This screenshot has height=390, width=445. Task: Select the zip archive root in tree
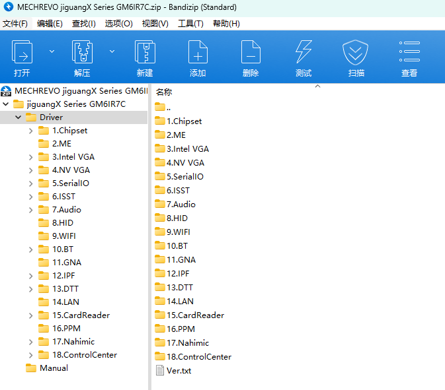(x=74, y=91)
